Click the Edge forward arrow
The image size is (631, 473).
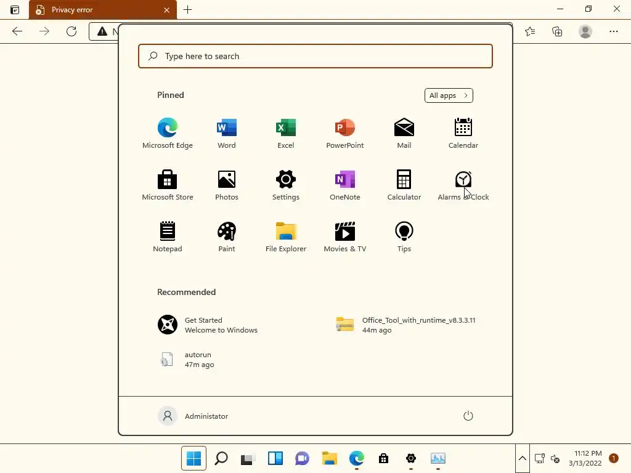44,31
